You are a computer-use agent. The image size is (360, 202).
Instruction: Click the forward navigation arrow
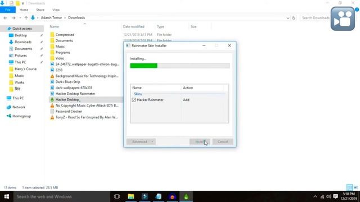[13, 17]
